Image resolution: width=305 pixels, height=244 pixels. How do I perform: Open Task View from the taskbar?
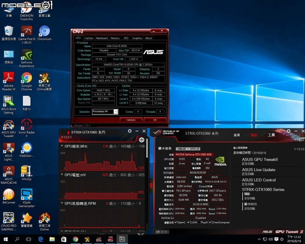(x=29, y=239)
